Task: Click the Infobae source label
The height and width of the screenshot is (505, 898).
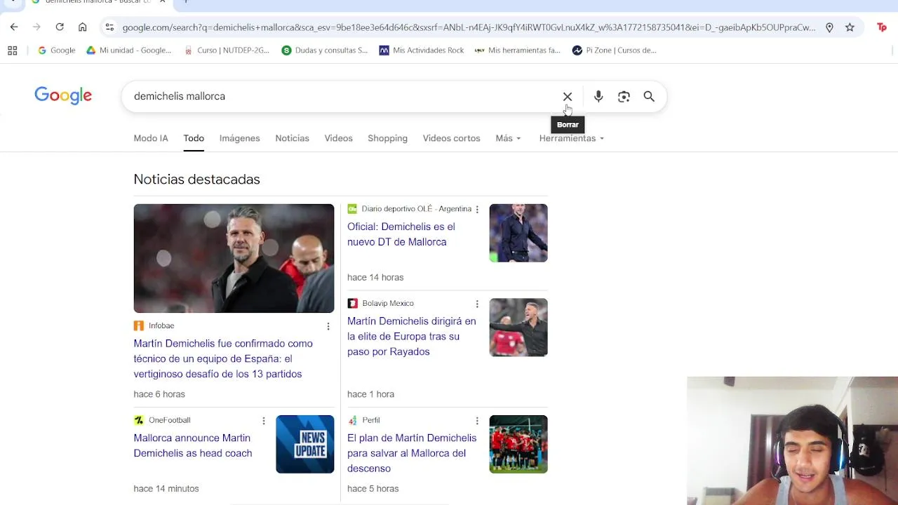Action: click(161, 326)
